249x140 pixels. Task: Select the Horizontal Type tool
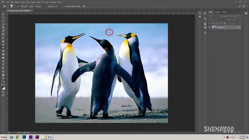(x=3, y=65)
